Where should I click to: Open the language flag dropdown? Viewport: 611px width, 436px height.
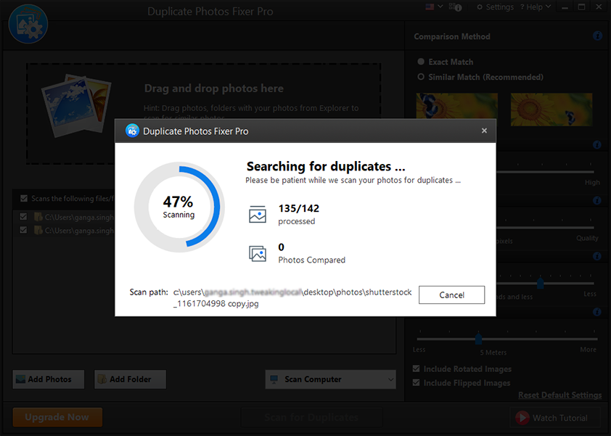440,7
